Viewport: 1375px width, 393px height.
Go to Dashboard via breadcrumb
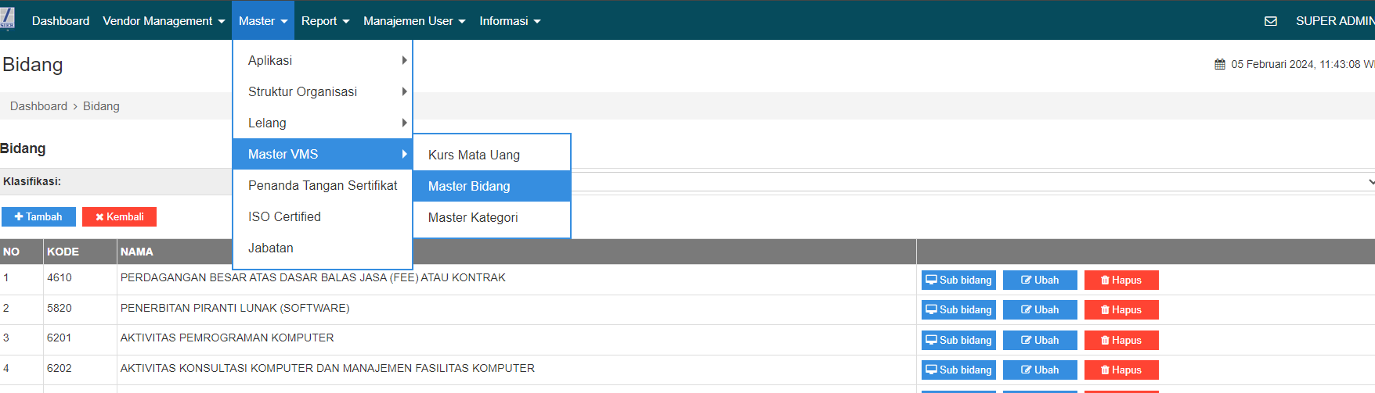coord(38,106)
